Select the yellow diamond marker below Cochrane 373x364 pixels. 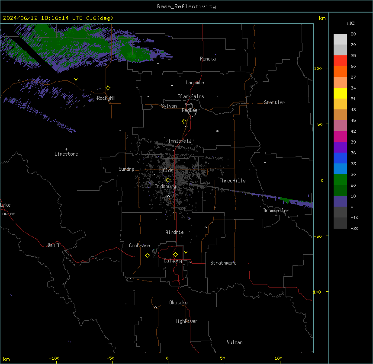(147, 255)
